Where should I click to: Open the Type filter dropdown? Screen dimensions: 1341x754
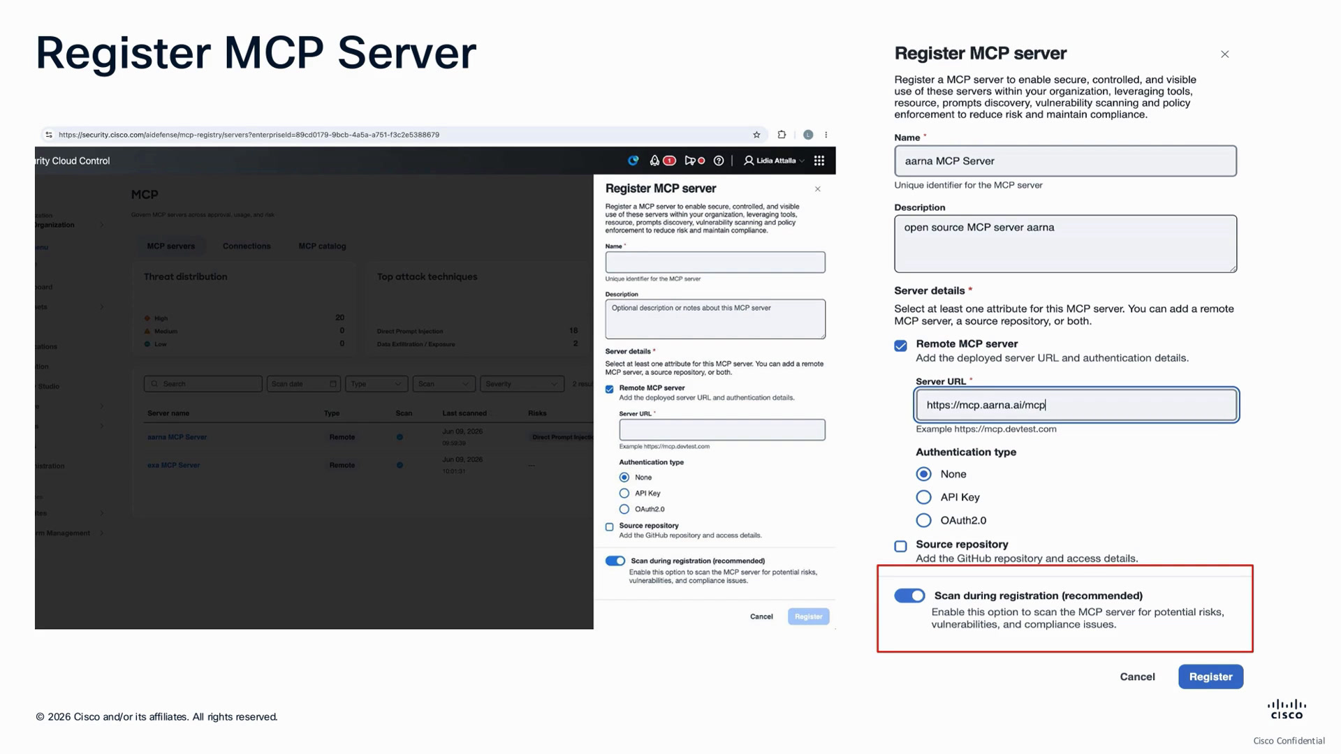[376, 384]
